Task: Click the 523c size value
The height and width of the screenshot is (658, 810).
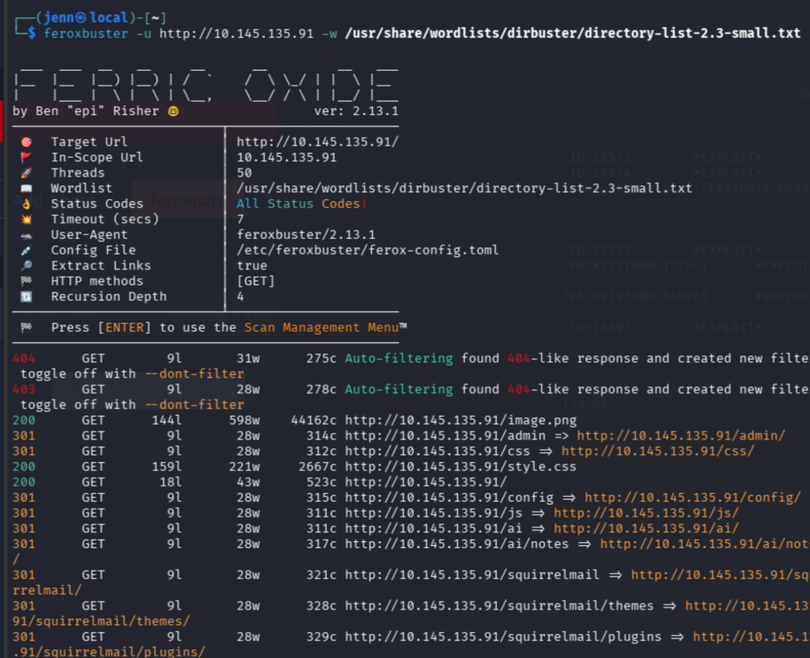Action: [x=321, y=482]
